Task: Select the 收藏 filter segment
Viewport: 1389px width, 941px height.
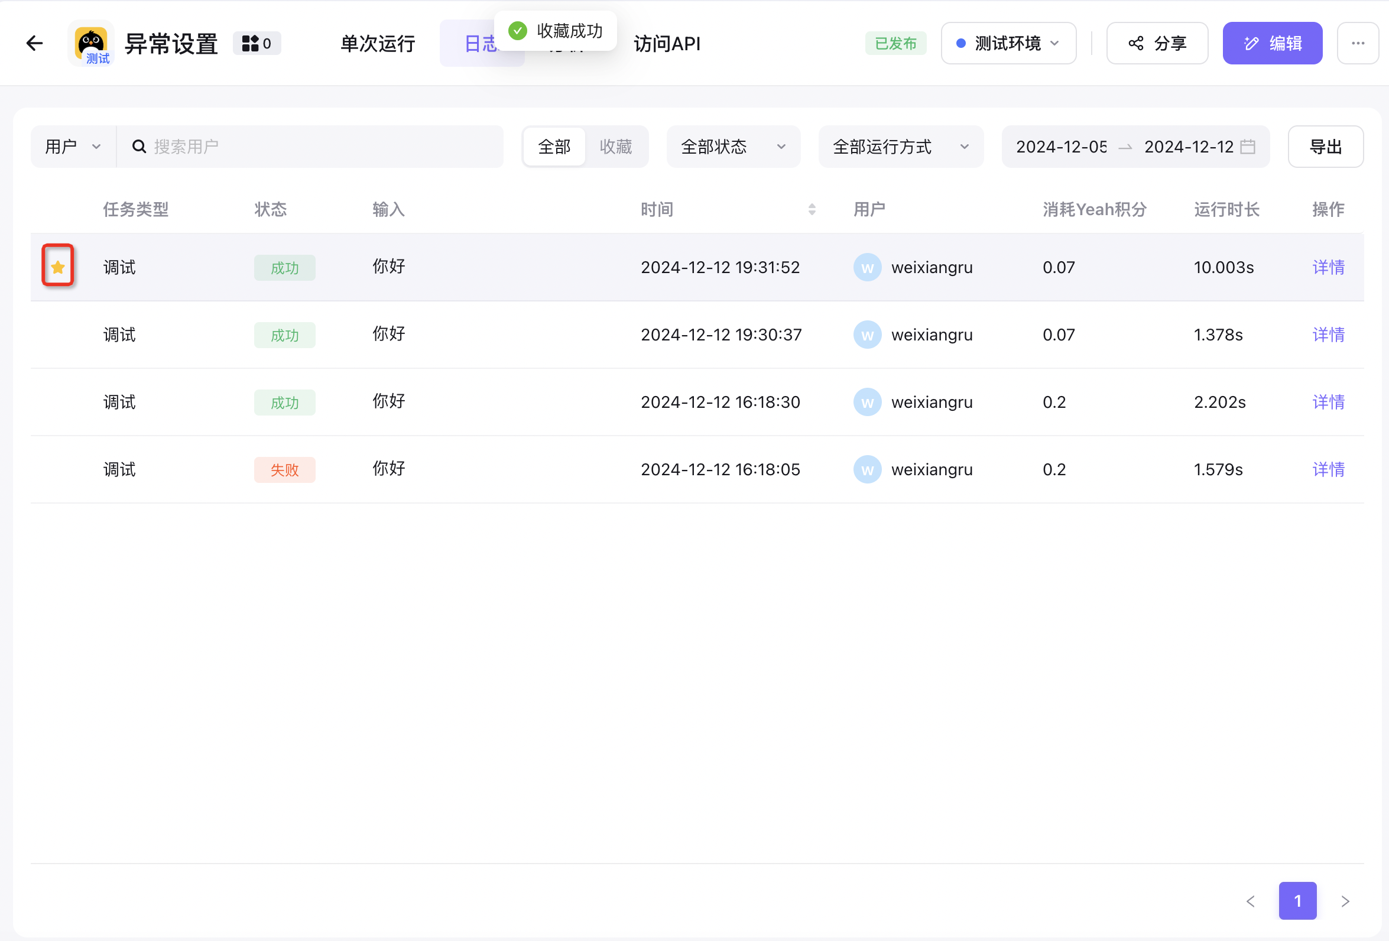Action: 616,147
